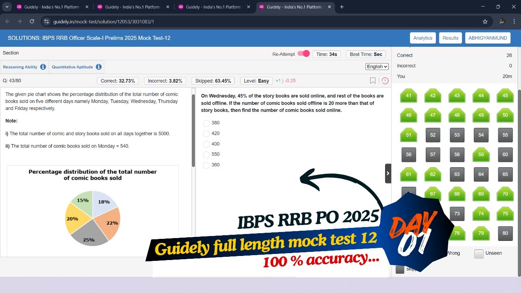The height and width of the screenshot is (293, 521).
Task: Jump to question 44 in palette
Action: [x=481, y=96]
